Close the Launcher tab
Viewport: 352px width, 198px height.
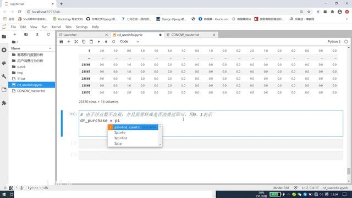pyautogui.click(x=106, y=35)
